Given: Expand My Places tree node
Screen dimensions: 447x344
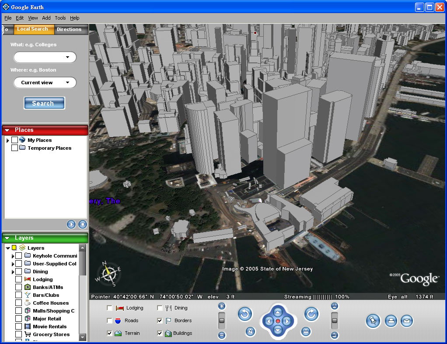Looking at the screenshot, I should [8, 140].
